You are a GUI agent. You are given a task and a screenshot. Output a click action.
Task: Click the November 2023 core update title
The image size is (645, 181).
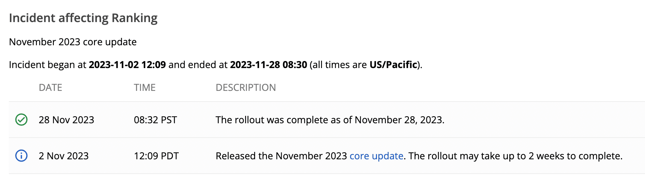73,42
